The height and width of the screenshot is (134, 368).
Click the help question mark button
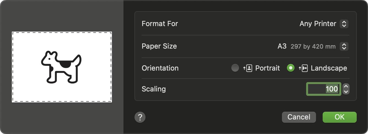point(140,117)
